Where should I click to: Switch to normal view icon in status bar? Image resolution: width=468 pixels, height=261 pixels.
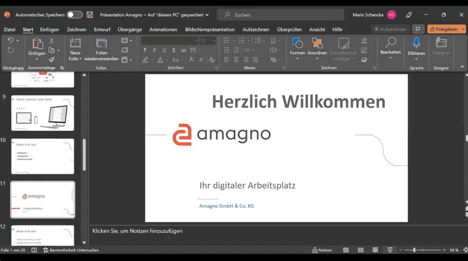346,250
